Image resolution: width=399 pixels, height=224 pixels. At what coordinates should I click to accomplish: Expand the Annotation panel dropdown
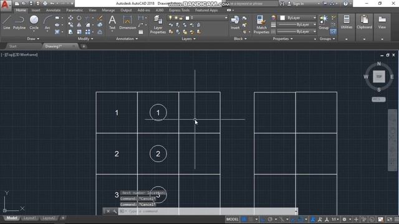pyautogui.click(x=127, y=39)
